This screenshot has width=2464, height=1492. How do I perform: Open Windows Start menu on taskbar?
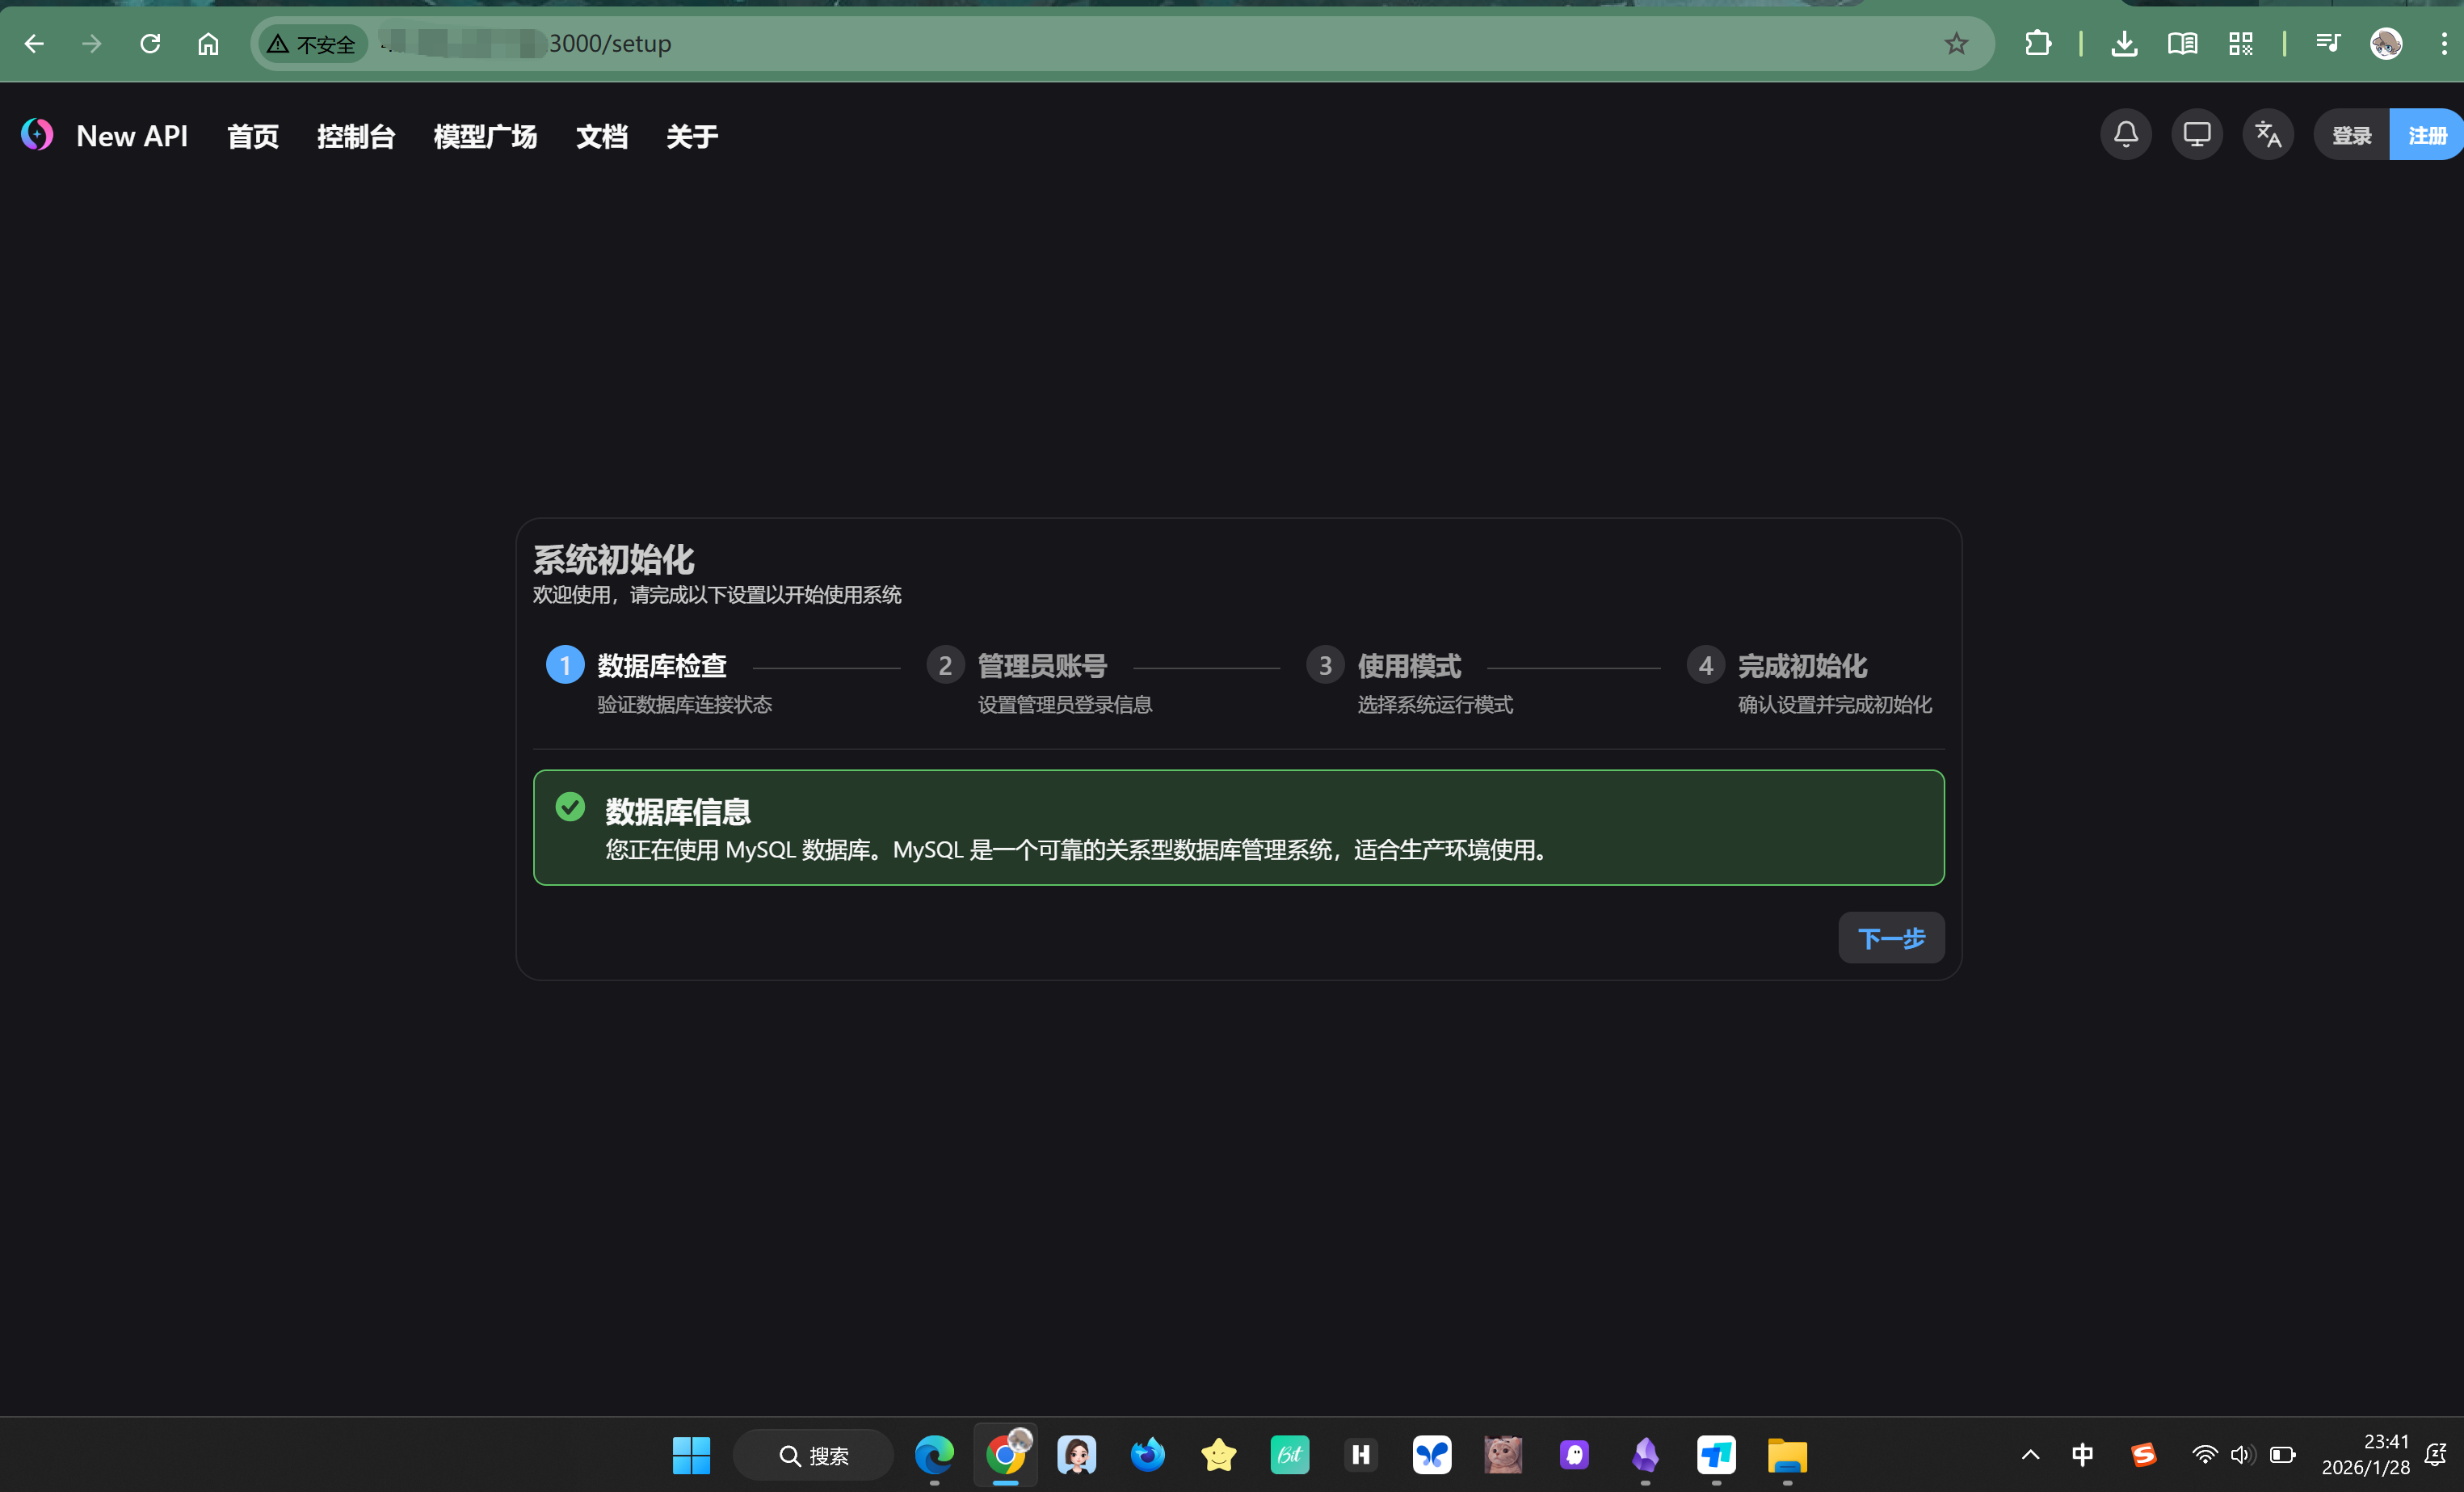(691, 1455)
